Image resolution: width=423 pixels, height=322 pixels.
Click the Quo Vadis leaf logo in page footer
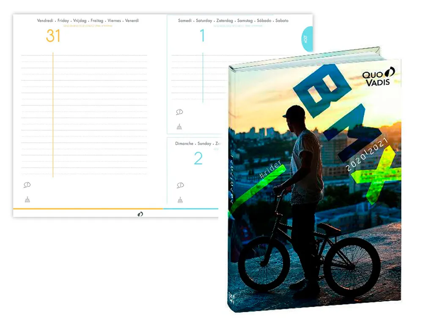tap(140, 214)
